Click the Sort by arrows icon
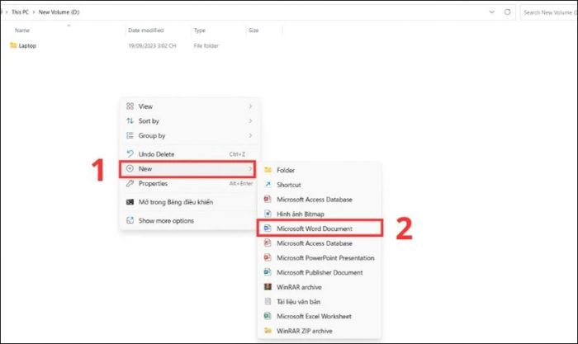Image resolution: width=578 pixels, height=344 pixels. [x=130, y=120]
